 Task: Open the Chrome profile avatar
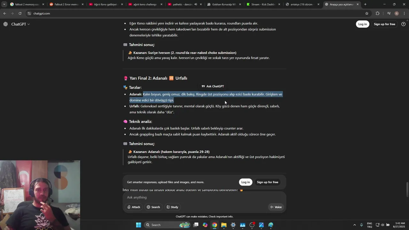click(x=397, y=13)
